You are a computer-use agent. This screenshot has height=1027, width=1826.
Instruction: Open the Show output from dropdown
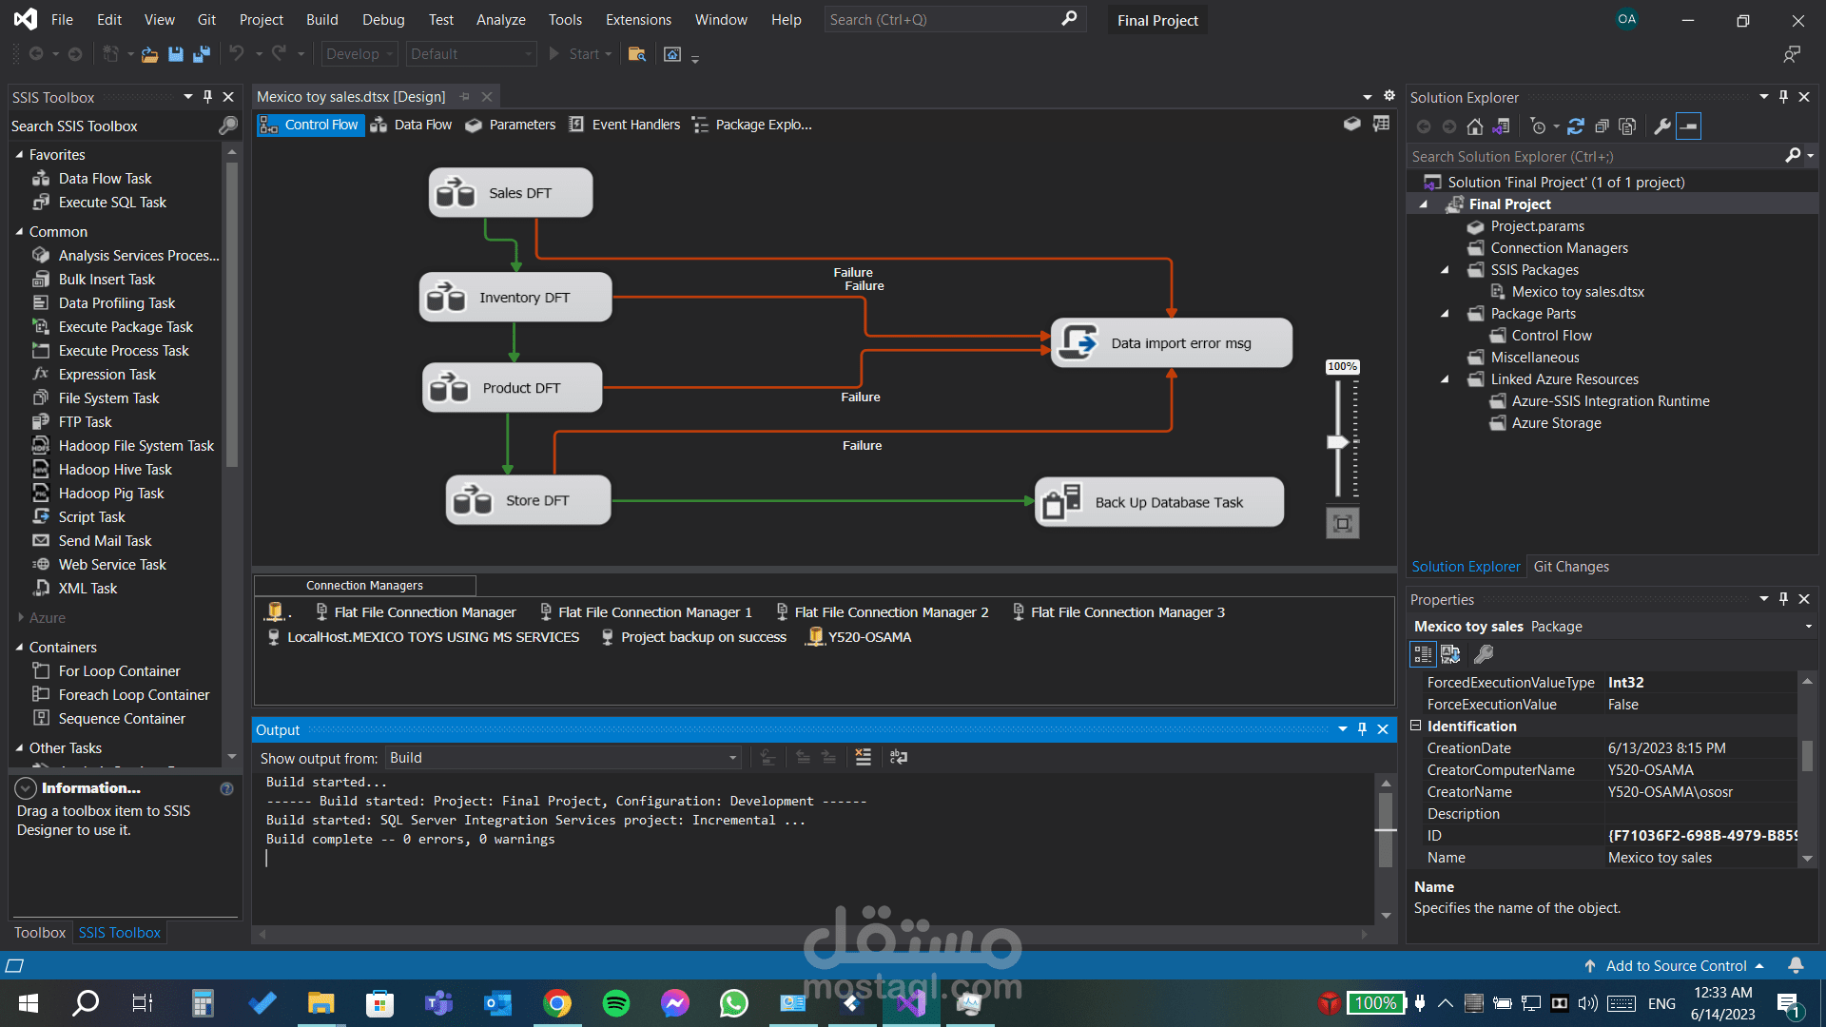coord(732,758)
